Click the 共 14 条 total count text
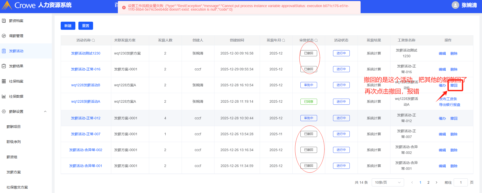 [x=361, y=182]
